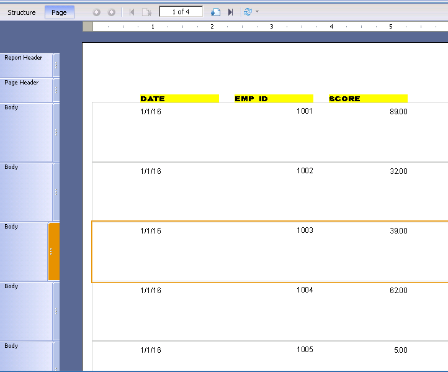
Task: Go to first page icon
Action: point(132,12)
